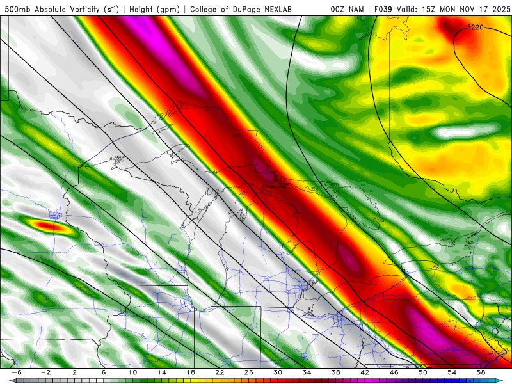Click the -6 value on the color scale
This screenshot has height=384, width=512.
(17, 372)
